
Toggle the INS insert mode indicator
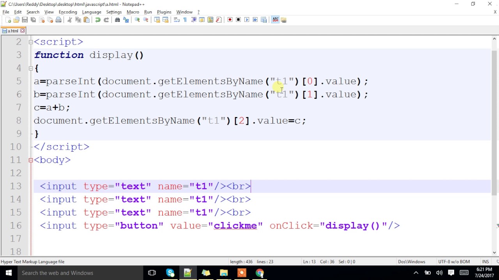tap(485, 262)
